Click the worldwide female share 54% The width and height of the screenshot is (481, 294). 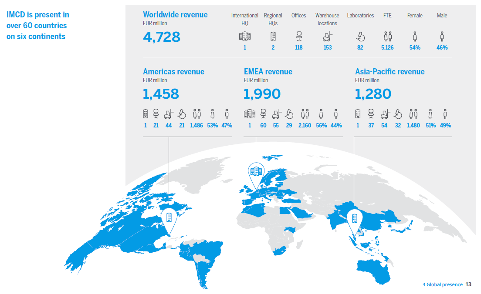tap(415, 47)
